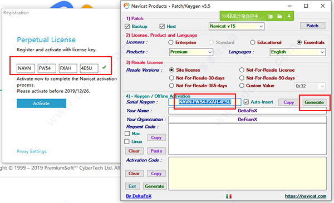Choose the Site license resale option
This screenshot has height=203, width=334.
[171, 70]
